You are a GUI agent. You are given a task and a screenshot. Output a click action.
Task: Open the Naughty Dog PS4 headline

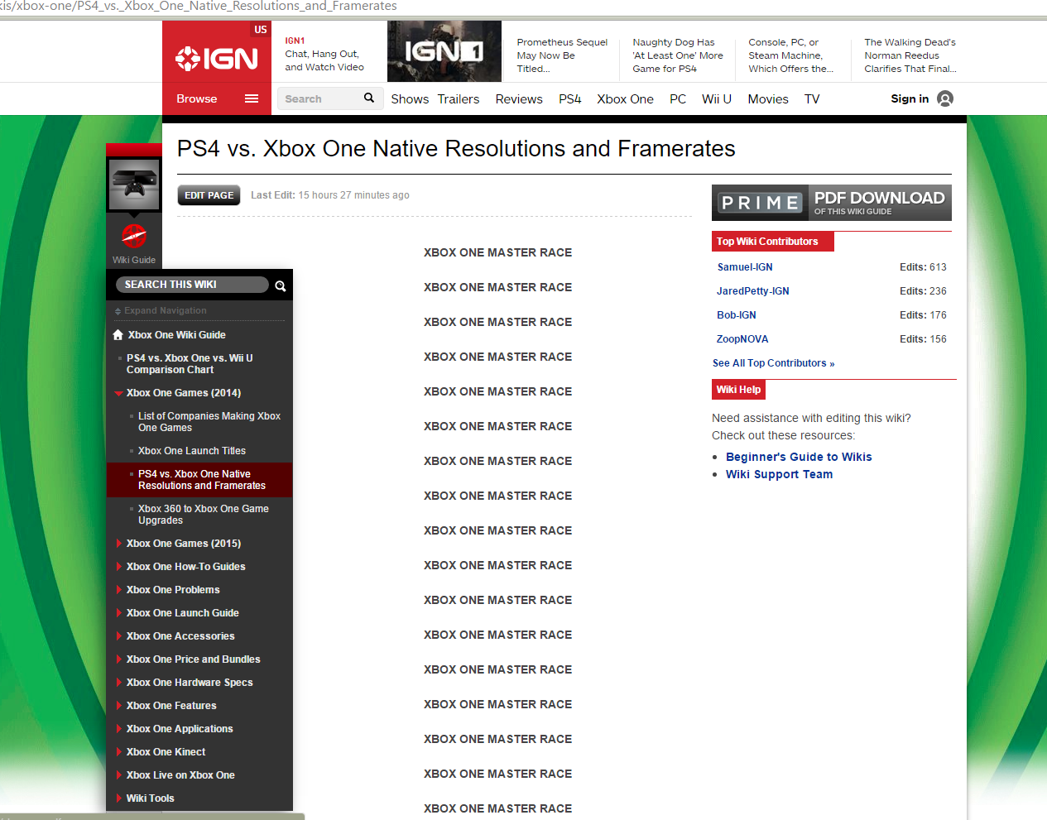(678, 55)
